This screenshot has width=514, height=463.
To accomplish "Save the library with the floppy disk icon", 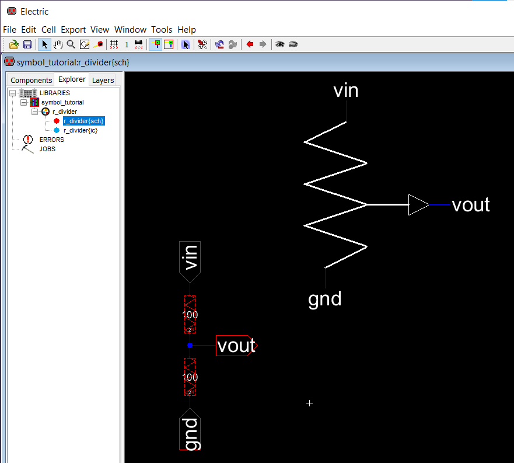I will [x=27, y=44].
